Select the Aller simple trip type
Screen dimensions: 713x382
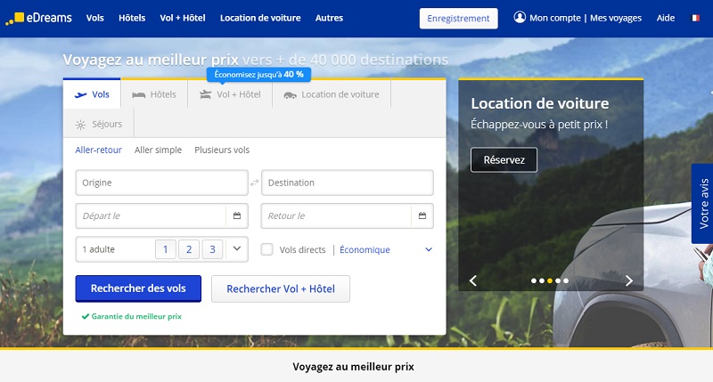coord(158,150)
